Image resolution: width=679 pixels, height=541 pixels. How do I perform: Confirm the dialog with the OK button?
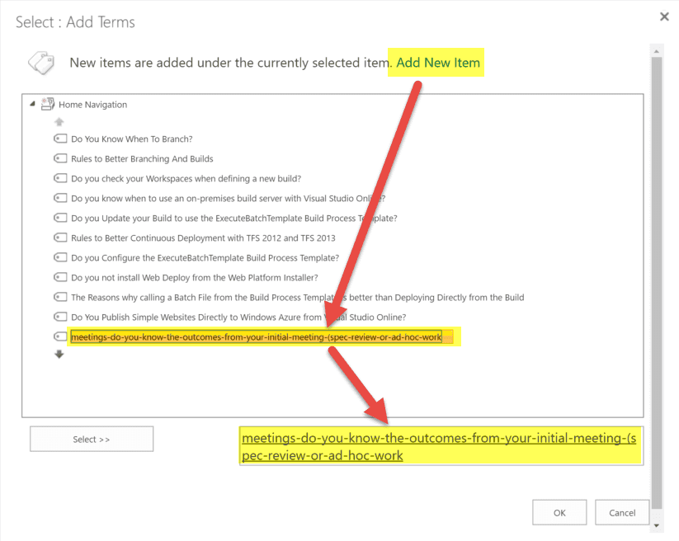point(559,512)
